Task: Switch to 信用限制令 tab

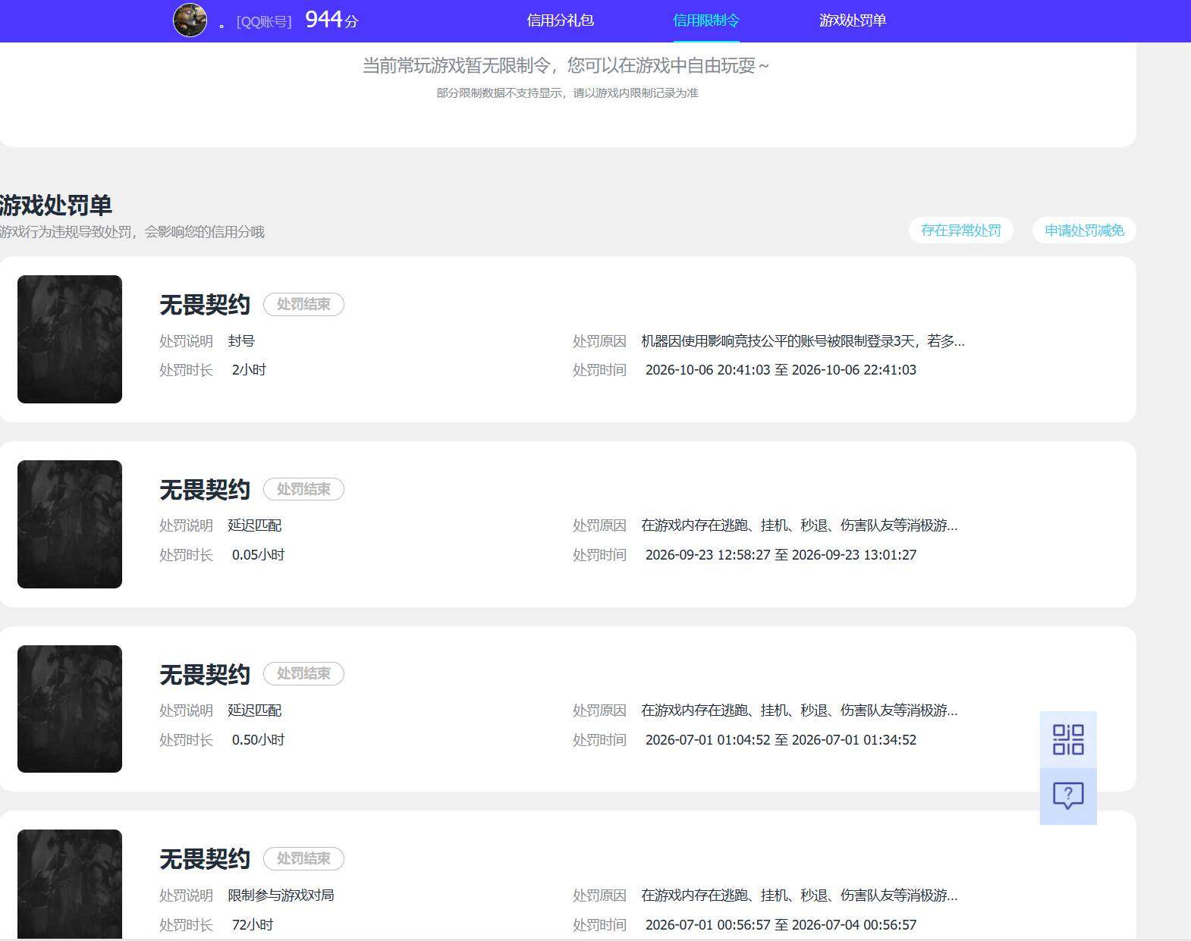Action: tap(705, 20)
